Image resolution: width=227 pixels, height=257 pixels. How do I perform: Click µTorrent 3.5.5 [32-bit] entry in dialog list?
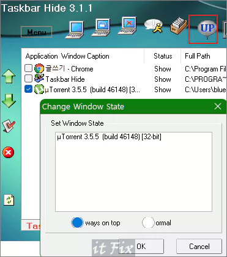click(110, 137)
